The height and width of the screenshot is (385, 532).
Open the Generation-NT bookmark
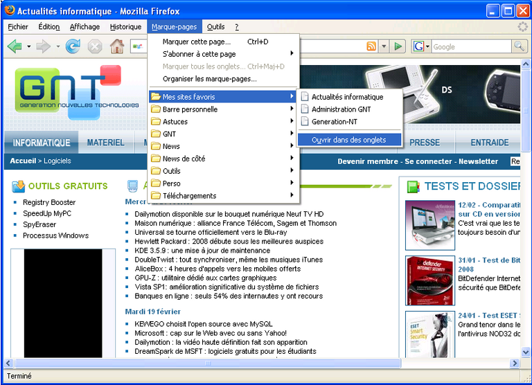349,121
